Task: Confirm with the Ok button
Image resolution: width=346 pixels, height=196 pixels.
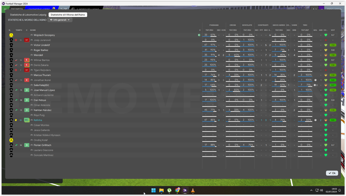Action: [332, 173]
